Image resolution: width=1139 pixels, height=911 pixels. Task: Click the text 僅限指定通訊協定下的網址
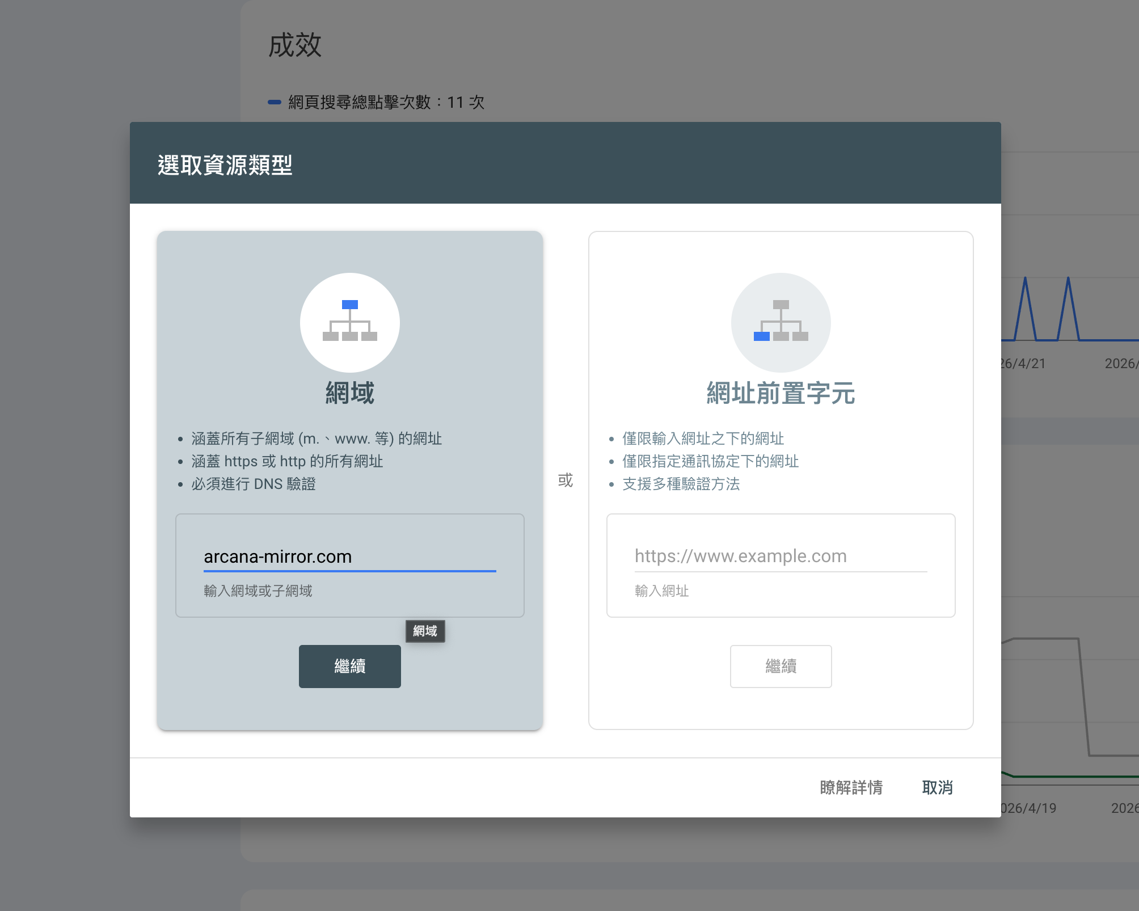point(711,461)
